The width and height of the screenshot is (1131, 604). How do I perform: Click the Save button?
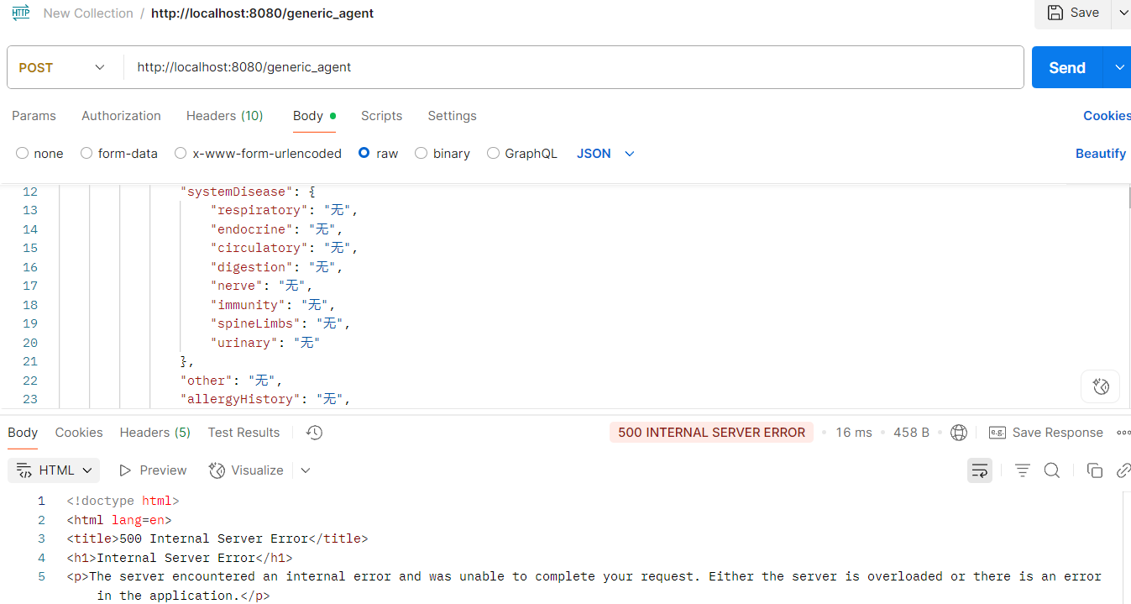click(1072, 13)
